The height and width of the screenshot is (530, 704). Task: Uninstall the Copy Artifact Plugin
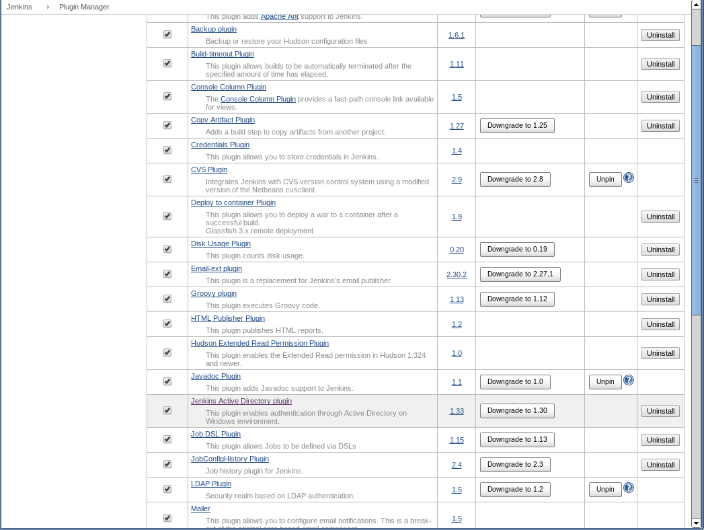pos(660,126)
